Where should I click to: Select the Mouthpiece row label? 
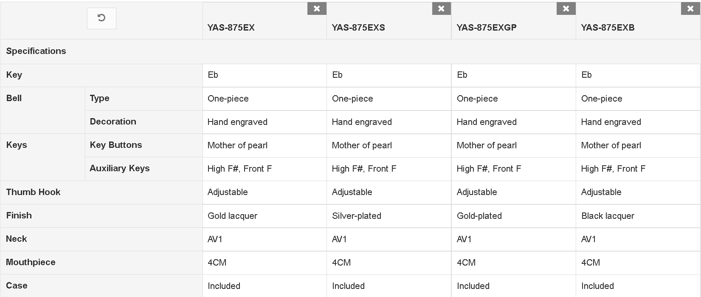[x=31, y=262]
